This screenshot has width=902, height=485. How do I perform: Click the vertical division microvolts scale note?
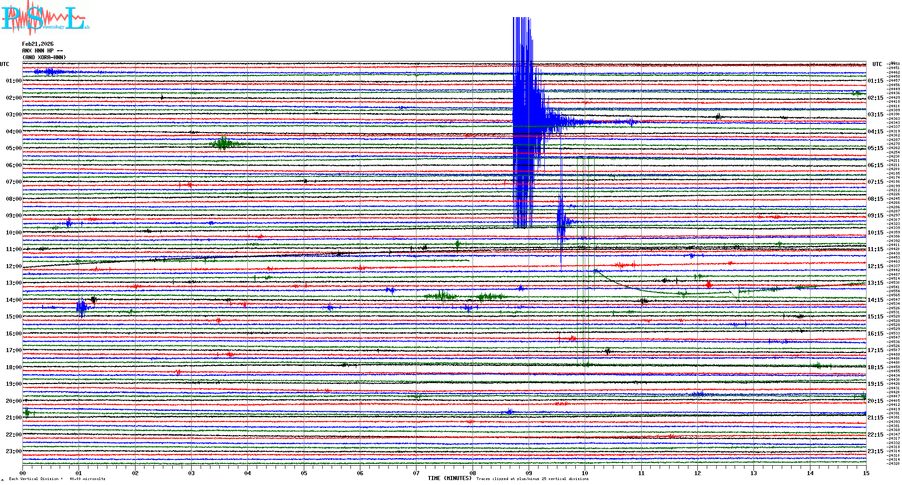(57, 479)
